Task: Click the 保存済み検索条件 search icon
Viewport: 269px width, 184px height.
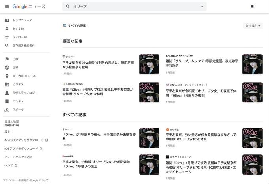Action: click(x=7, y=46)
